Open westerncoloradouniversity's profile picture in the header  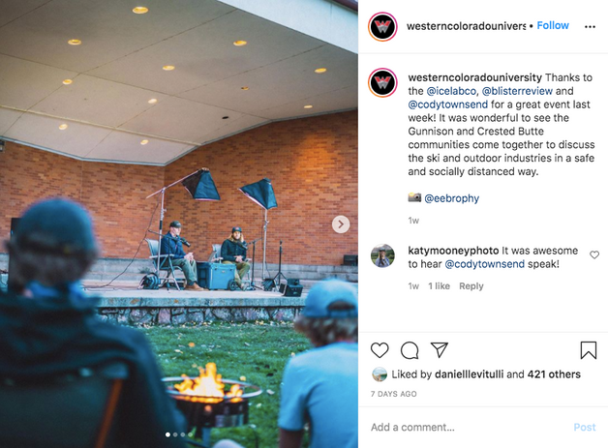[382, 27]
